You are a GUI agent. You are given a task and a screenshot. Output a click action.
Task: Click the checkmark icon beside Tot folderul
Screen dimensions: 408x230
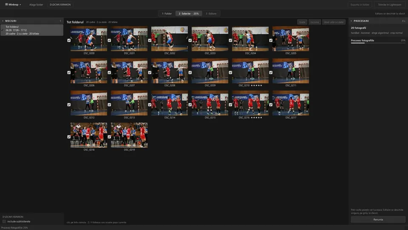[x=3, y=30]
